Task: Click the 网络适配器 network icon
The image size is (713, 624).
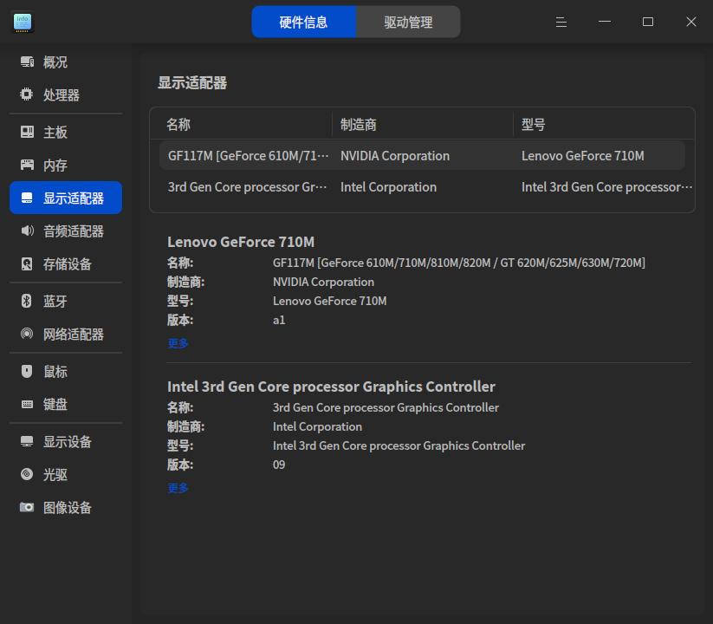Action: click(x=27, y=334)
